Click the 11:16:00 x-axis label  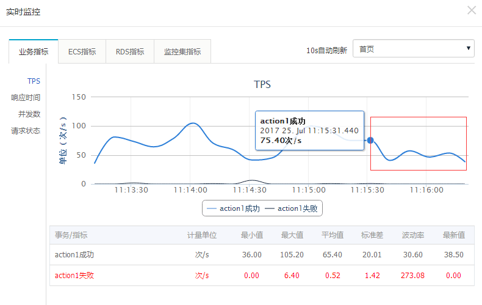tap(426, 190)
